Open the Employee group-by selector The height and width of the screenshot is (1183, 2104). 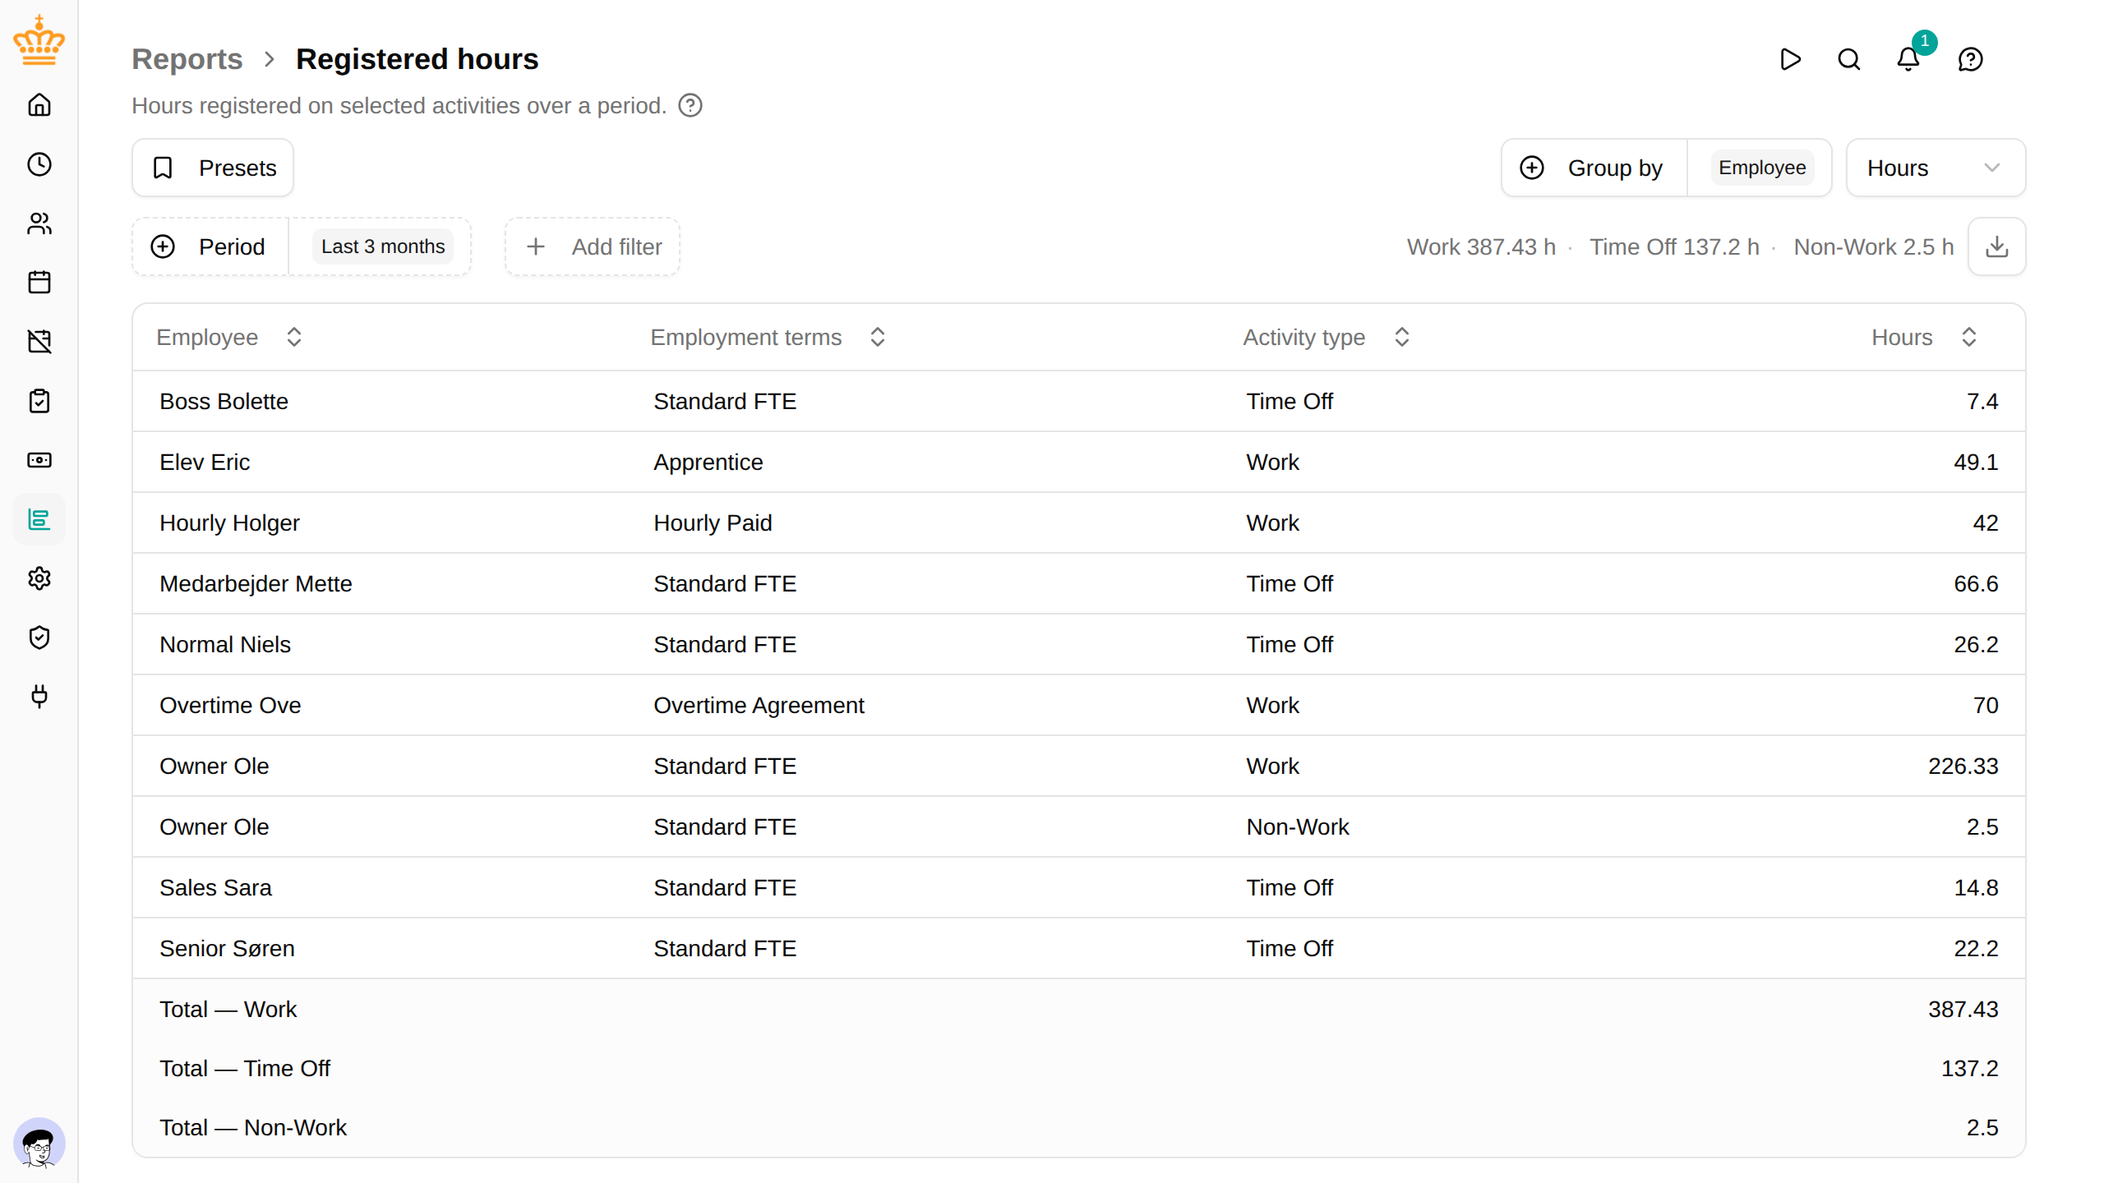[1762, 168]
